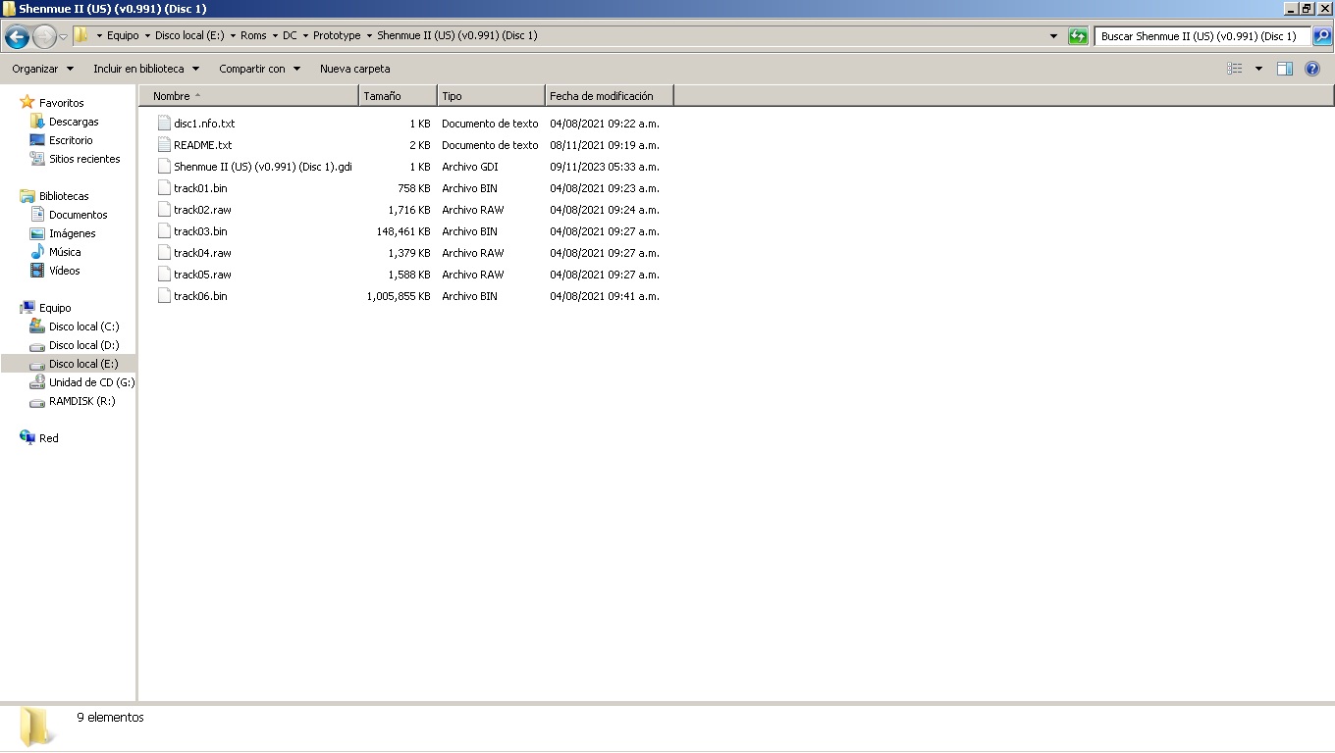The image size is (1335, 753).
Task: Click the search magnifier icon
Action: coord(1321,36)
